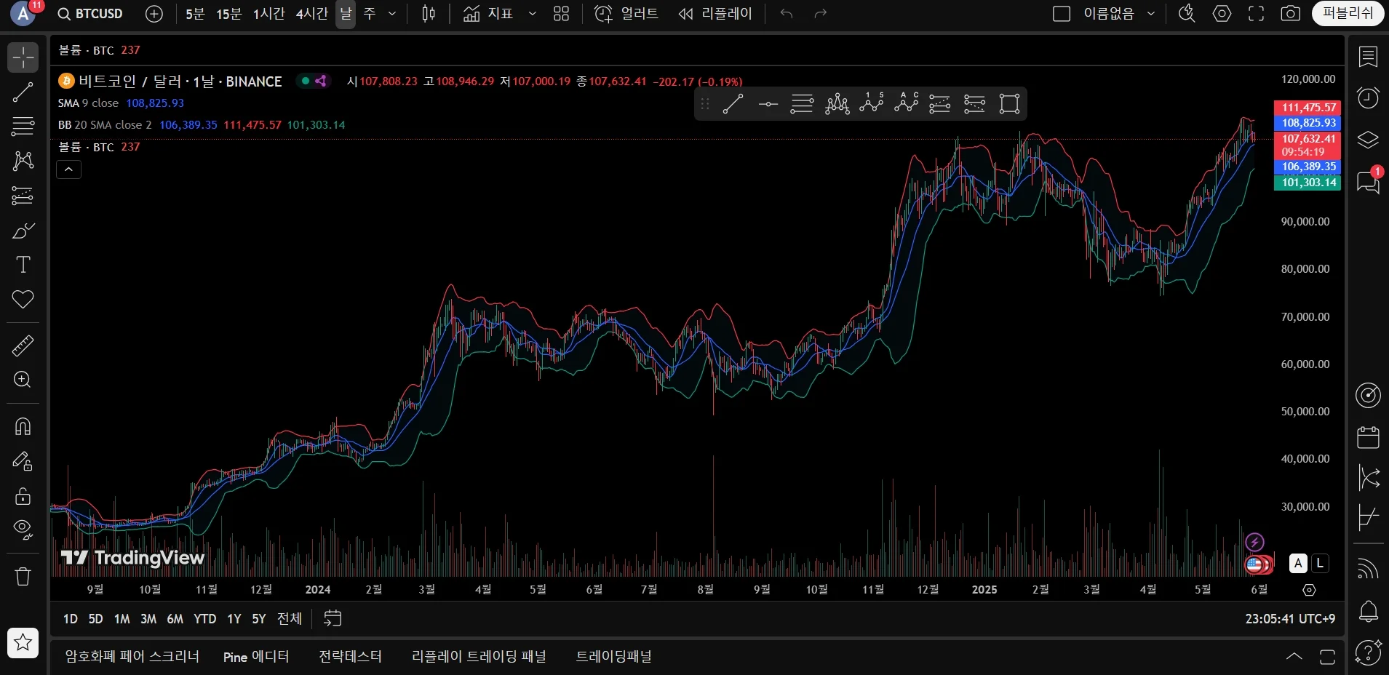The width and height of the screenshot is (1389, 675).
Task: Set date range to YTD
Action: click(x=205, y=619)
